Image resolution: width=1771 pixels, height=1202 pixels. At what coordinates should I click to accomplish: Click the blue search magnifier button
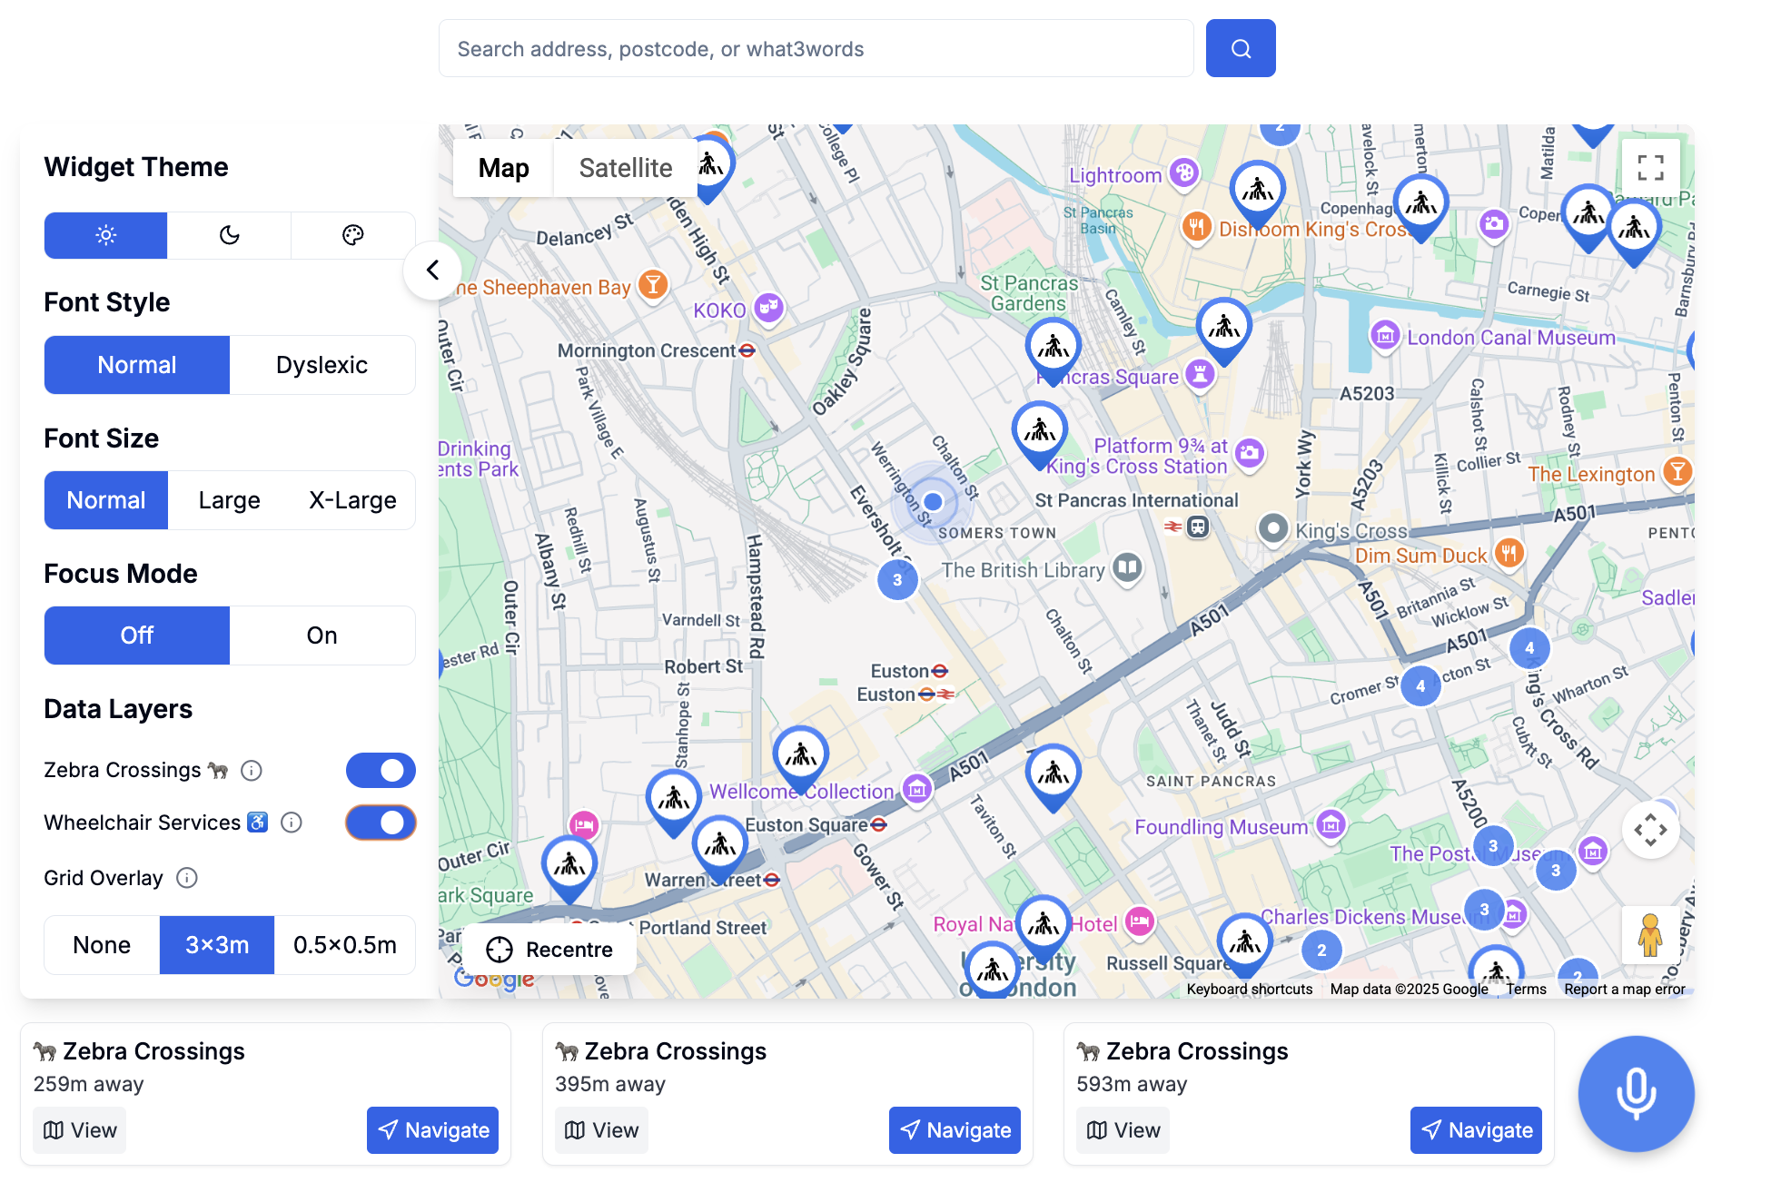tap(1240, 48)
